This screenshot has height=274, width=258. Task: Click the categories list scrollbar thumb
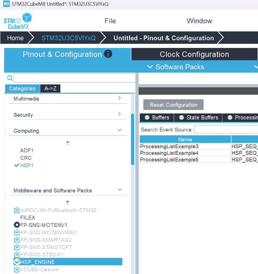tap(133, 139)
